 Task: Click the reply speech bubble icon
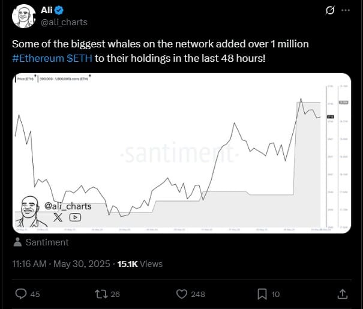(20, 293)
